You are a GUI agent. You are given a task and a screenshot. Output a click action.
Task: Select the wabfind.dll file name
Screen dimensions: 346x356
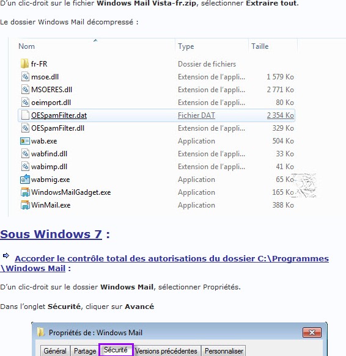(49, 154)
